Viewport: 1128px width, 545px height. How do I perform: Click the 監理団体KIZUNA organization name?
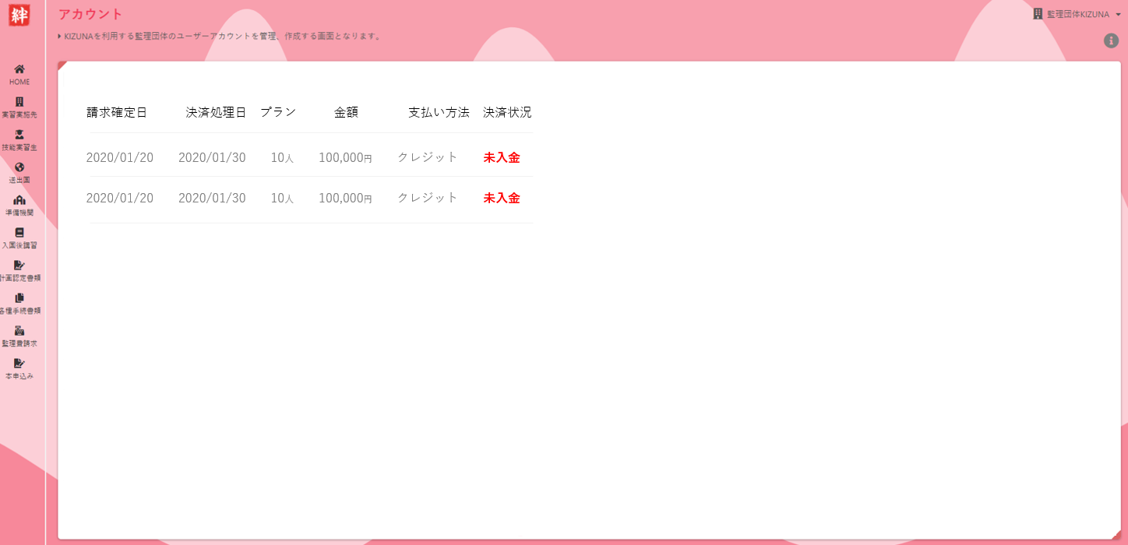pyautogui.click(x=1077, y=14)
